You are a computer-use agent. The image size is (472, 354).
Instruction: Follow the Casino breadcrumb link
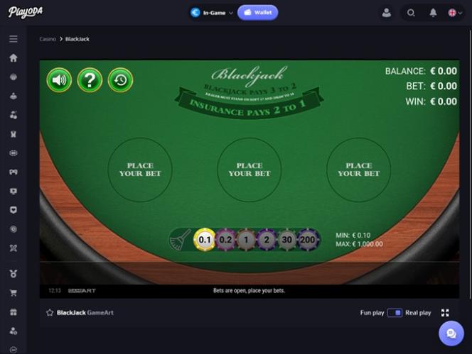(x=48, y=39)
